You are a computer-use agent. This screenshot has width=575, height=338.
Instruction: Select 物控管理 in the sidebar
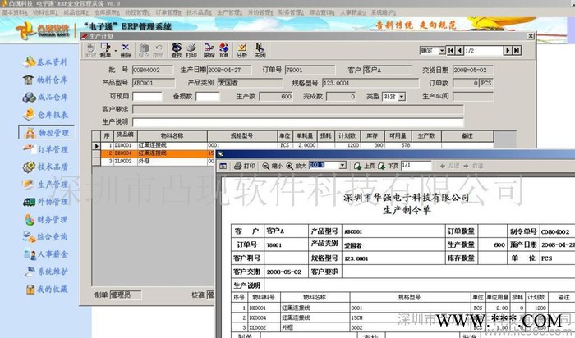click(x=46, y=132)
